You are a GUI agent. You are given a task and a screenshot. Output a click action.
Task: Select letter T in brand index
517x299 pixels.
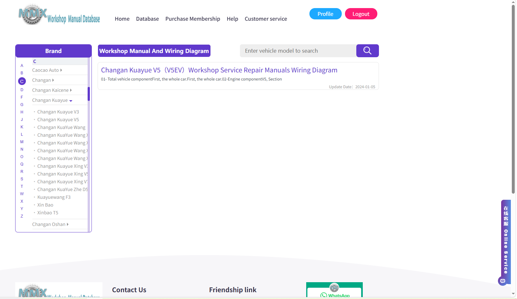pos(22,187)
